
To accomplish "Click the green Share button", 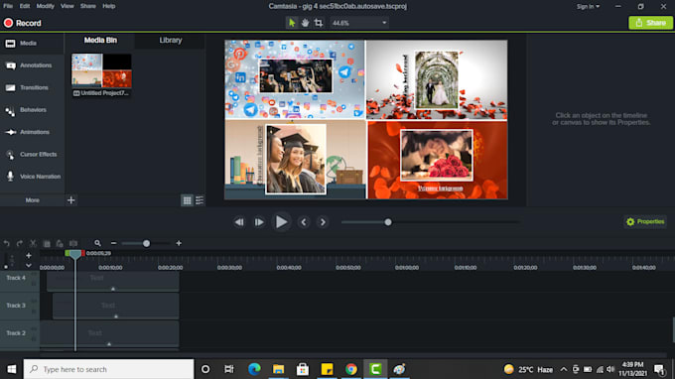I will [x=650, y=23].
